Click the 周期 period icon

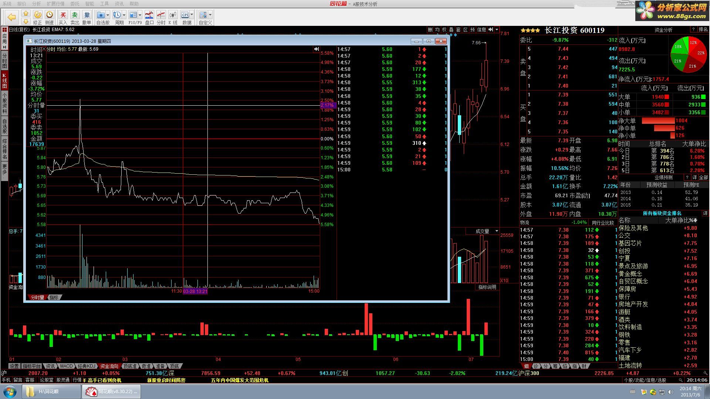pos(117,15)
